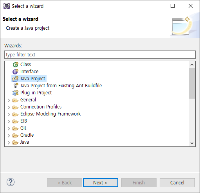The height and width of the screenshot is (193, 200).
Task: Click the Cancel button
Action: pos(177,182)
